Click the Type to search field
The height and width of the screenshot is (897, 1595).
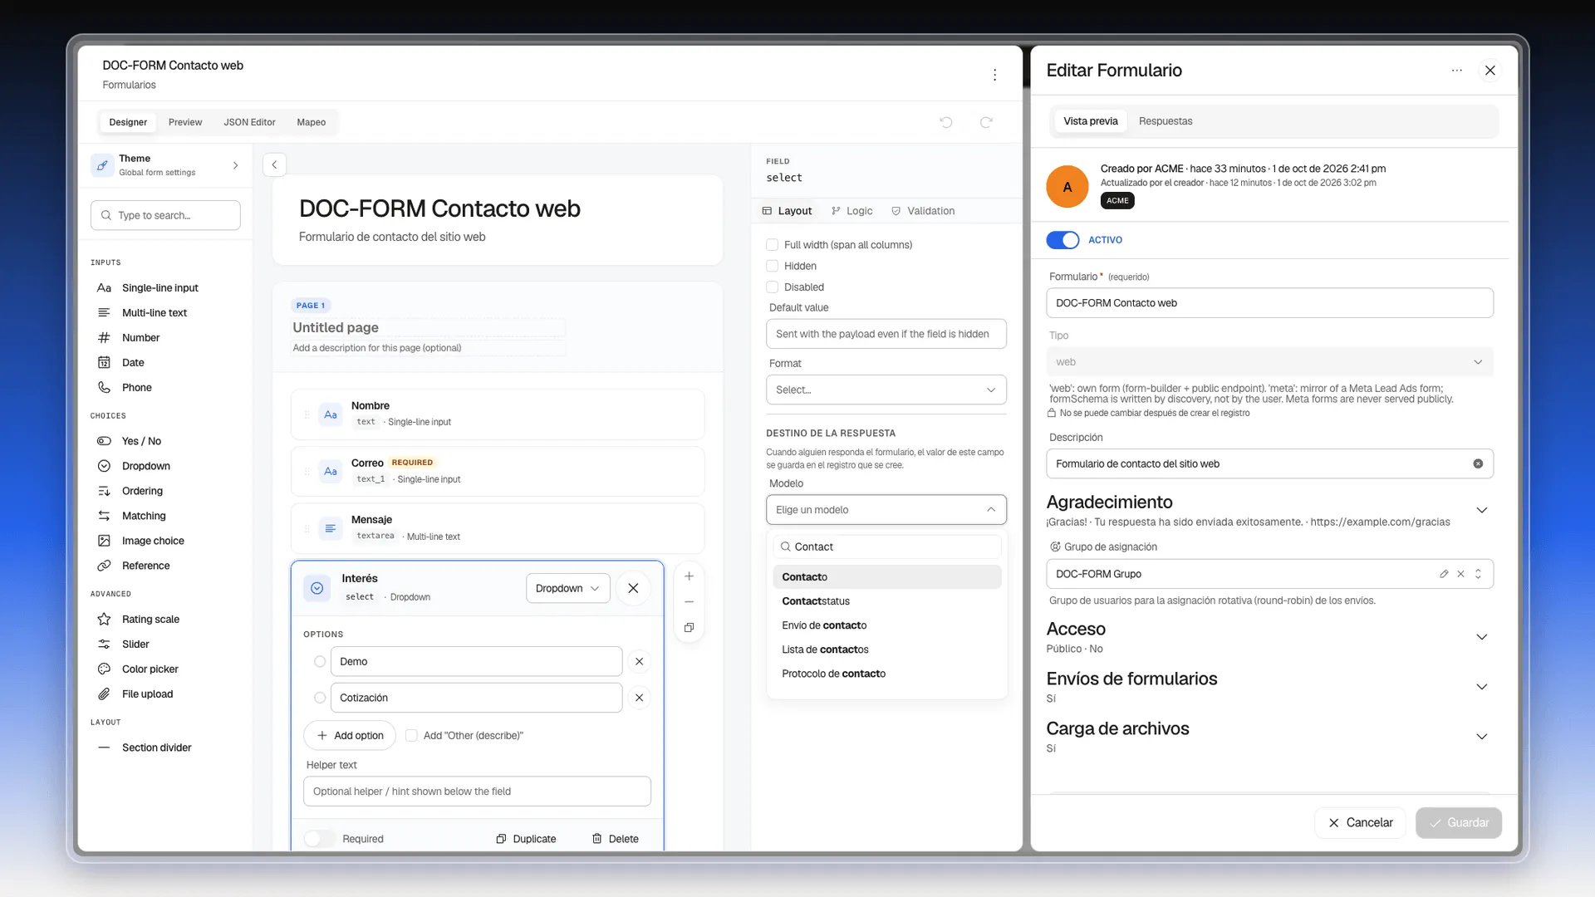(x=165, y=215)
